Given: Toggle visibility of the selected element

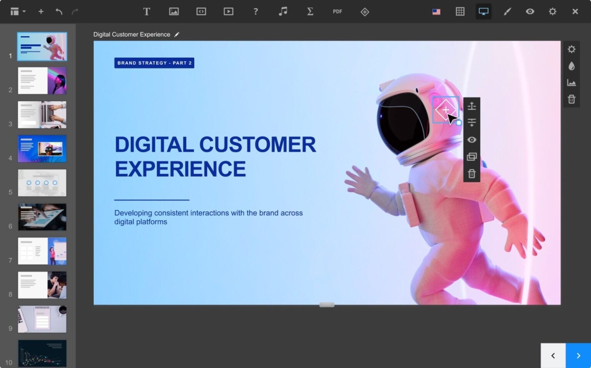Looking at the screenshot, I should click(472, 140).
